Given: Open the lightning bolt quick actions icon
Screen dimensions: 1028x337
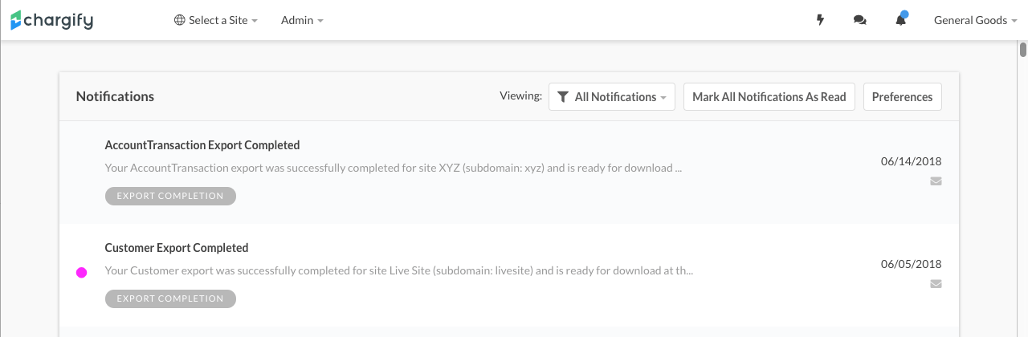Looking at the screenshot, I should 820,20.
